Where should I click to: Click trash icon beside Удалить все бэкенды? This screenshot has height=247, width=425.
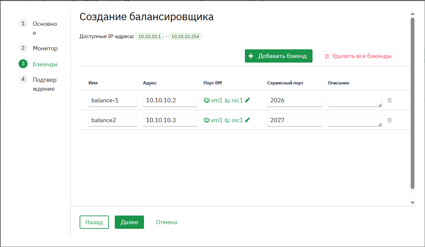[x=327, y=56]
